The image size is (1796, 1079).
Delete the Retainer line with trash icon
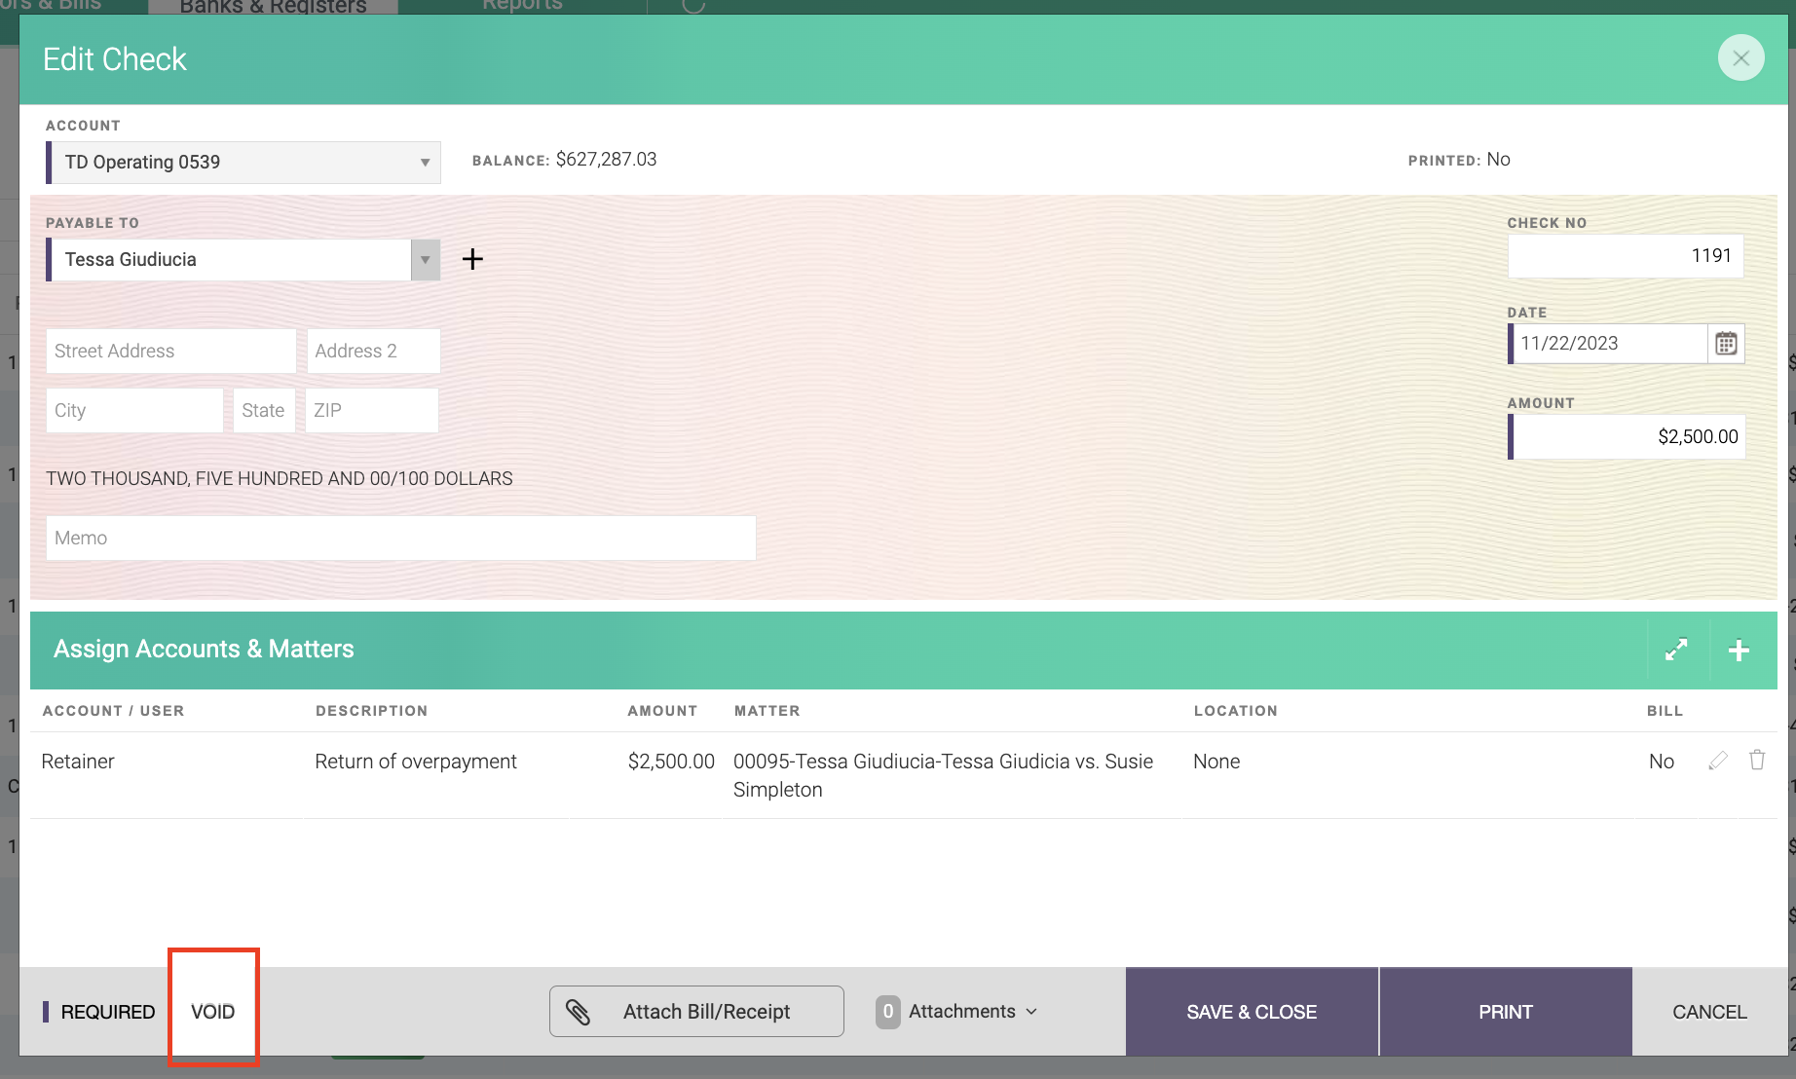[1757, 760]
